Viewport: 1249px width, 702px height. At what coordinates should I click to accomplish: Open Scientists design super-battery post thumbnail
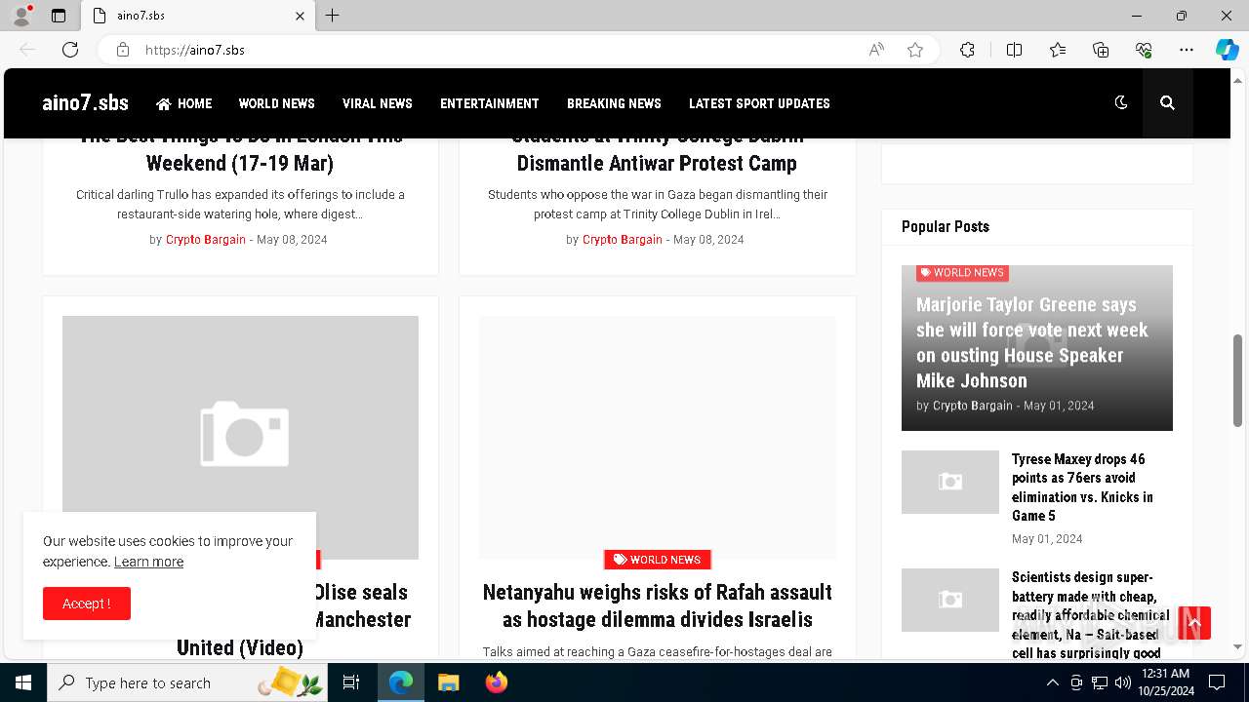tap(950, 600)
